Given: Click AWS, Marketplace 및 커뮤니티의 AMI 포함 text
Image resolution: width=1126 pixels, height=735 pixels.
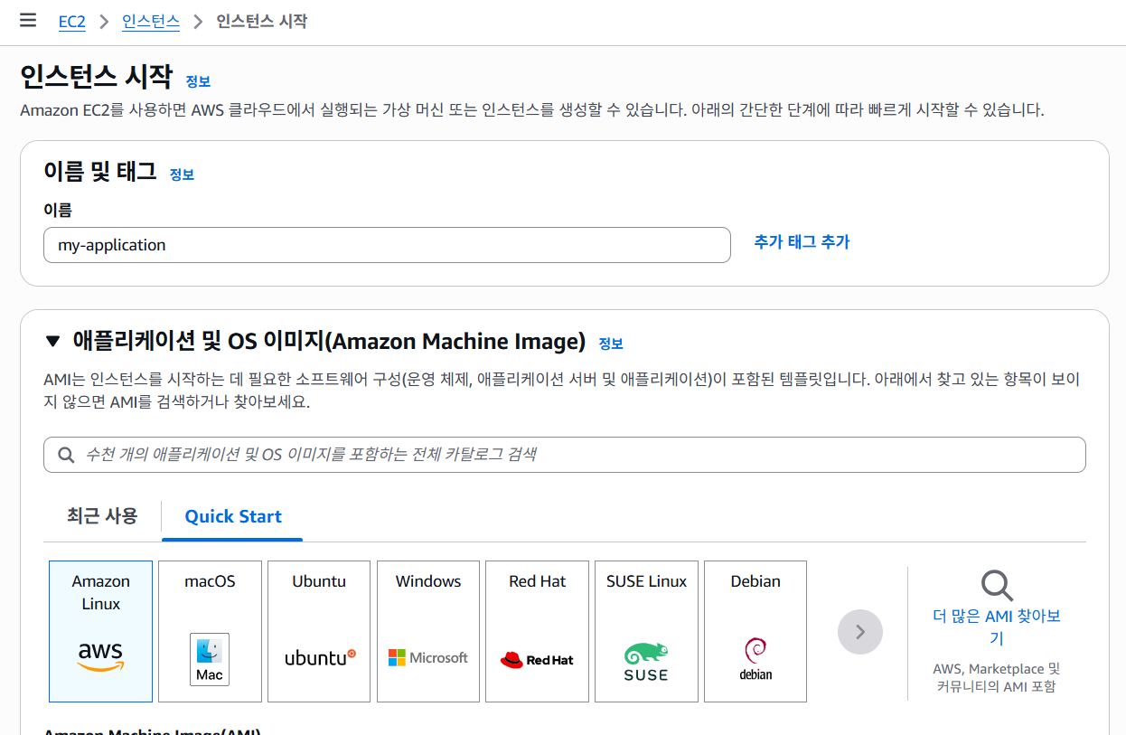Looking at the screenshot, I should pos(997,678).
